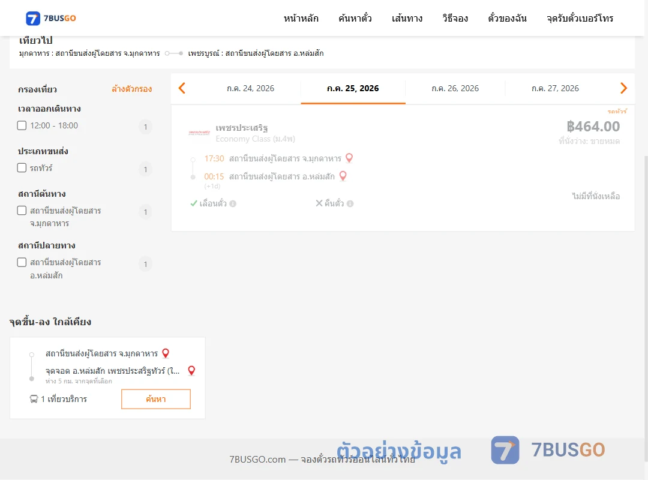Go to previous dates with left arrow

click(x=182, y=88)
